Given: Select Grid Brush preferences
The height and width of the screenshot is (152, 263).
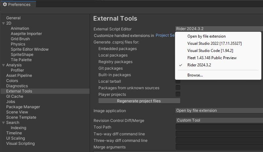Looking at the screenshot, I should (x=20, y=39).
